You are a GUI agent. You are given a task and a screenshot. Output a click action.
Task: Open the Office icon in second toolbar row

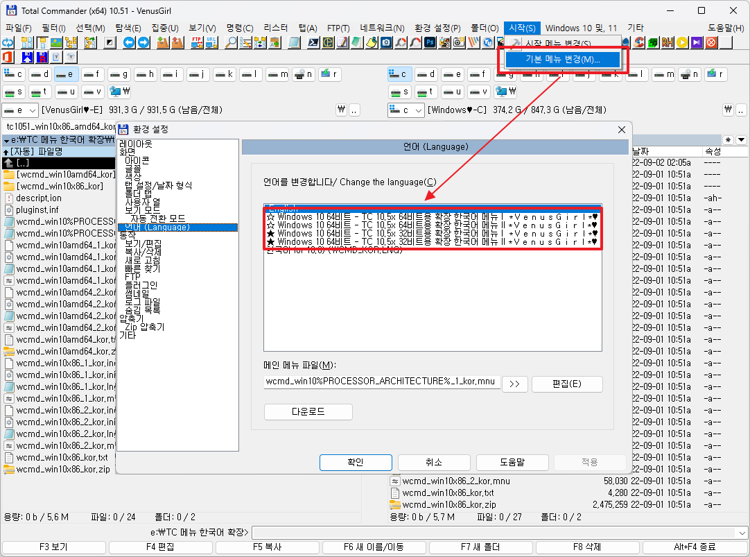(8, 58)
